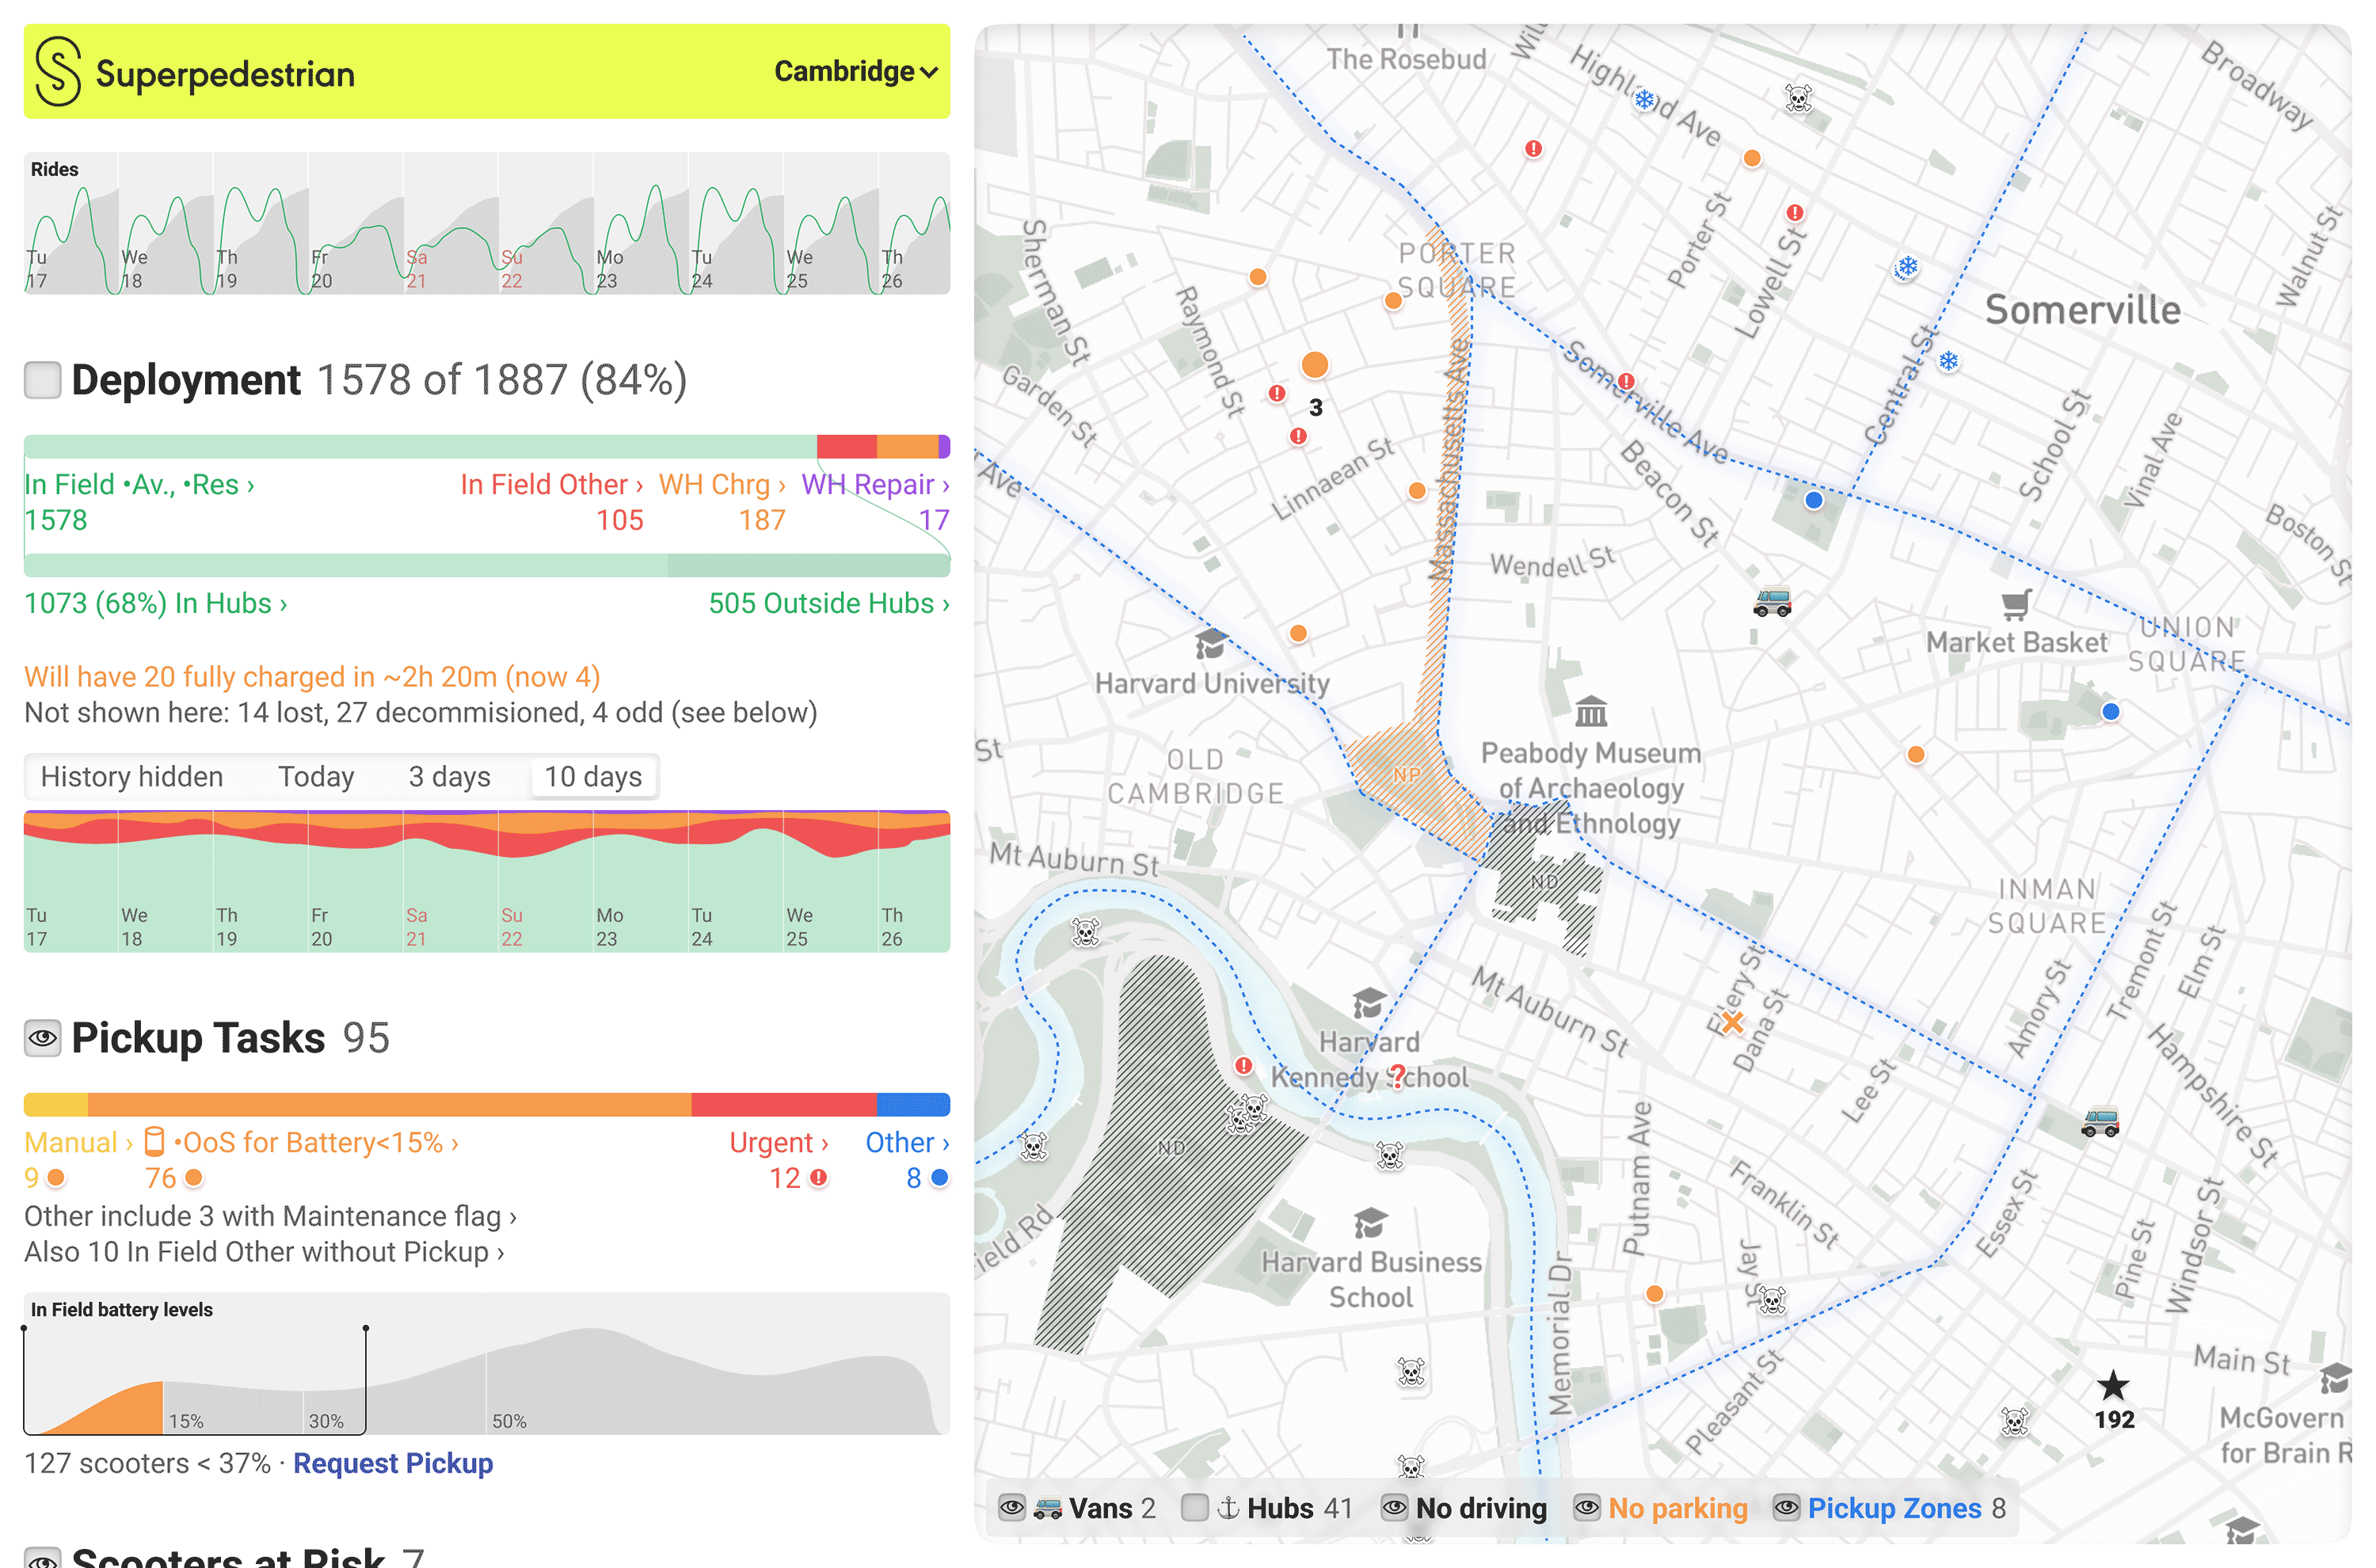Toggle the No driving eye
This screenshot has width=2376, height=1568.
pos(1394,1508)
